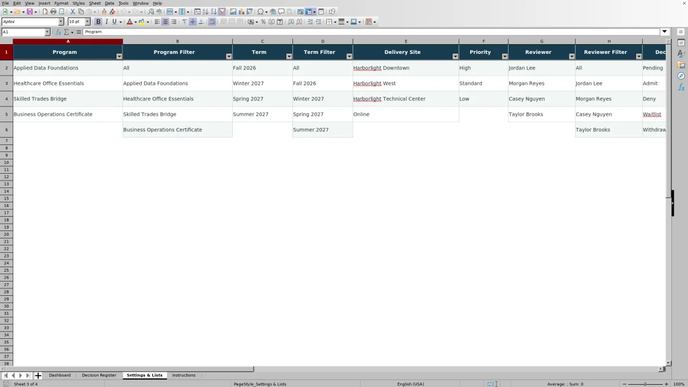The width and height of the screenshot is (688, 387).
Task: Open the sidebar Navigator compass icon
Action: pyautogui.click(x=681, y=76)
